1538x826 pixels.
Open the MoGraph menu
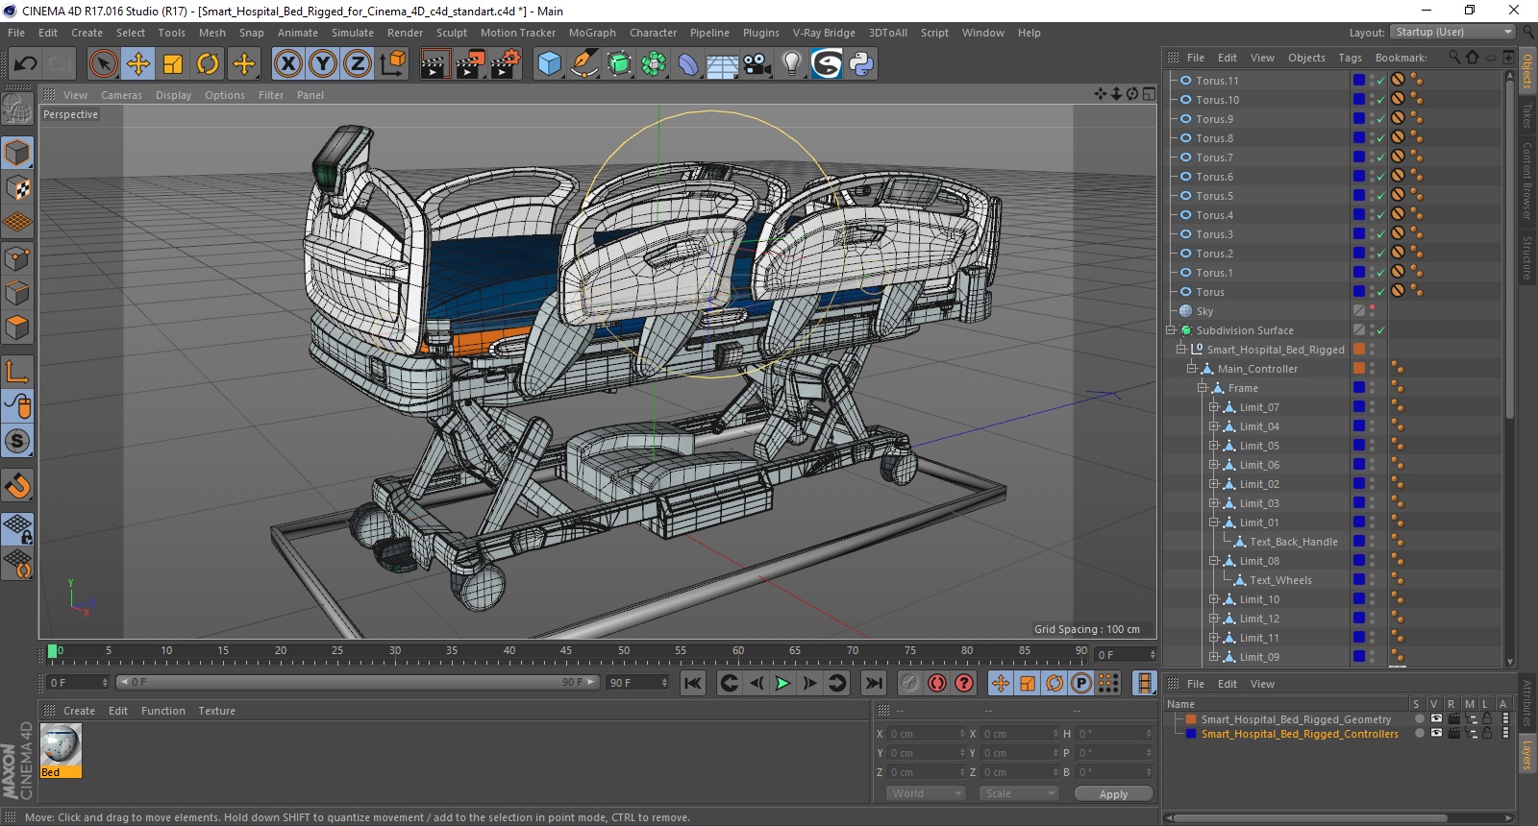(x=592, y=33)
